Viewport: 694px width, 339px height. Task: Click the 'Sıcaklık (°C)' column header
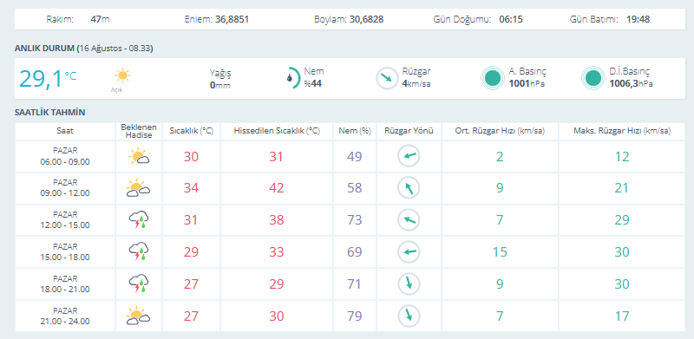tap(191, 131)
